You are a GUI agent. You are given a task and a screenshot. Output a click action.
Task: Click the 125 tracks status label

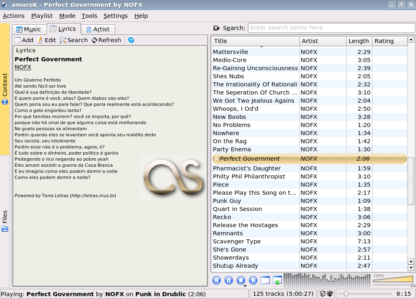283,294
